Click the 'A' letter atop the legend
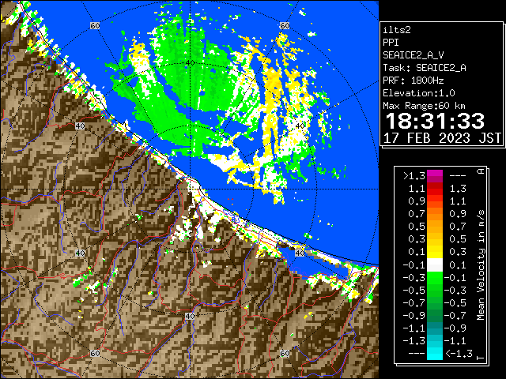This screenshot has height=379, width=506. point(481,171)
